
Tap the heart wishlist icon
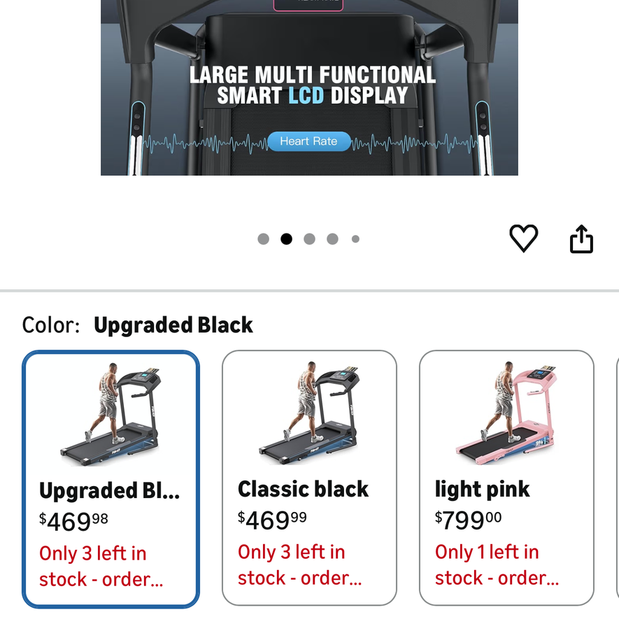[x=523, y=238]
